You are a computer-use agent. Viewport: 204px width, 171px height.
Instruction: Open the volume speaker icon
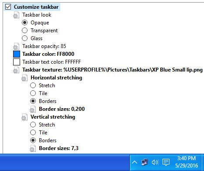coord(155,162)
